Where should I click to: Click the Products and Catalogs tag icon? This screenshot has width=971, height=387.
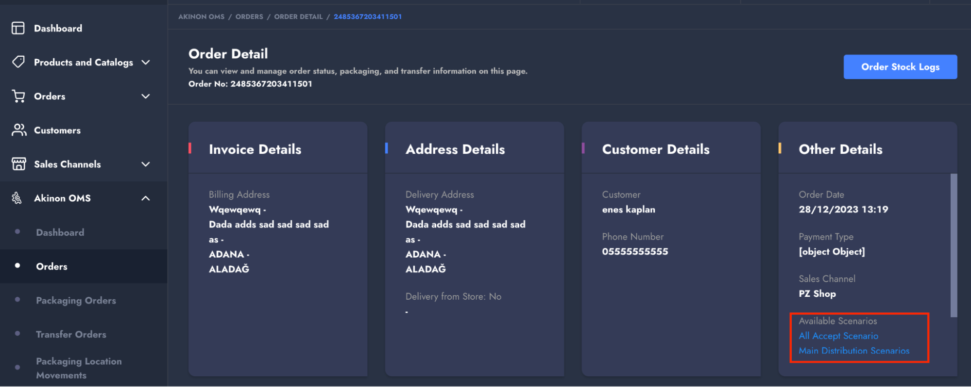[18, 62]
